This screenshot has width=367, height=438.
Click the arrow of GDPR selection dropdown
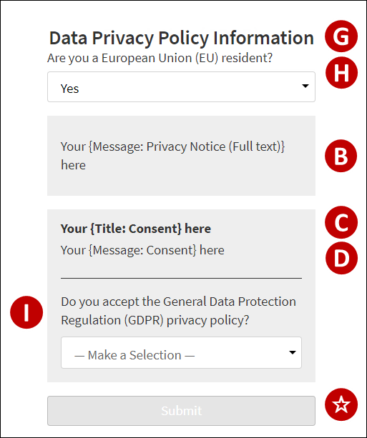(293, 352)
